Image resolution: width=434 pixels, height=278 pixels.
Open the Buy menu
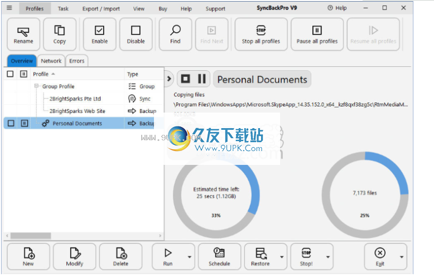[x=163, y=8]
